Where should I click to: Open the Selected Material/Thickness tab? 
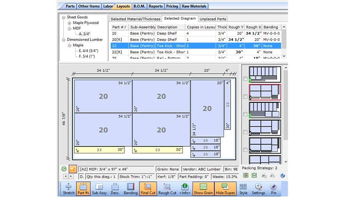click(135, 19)
